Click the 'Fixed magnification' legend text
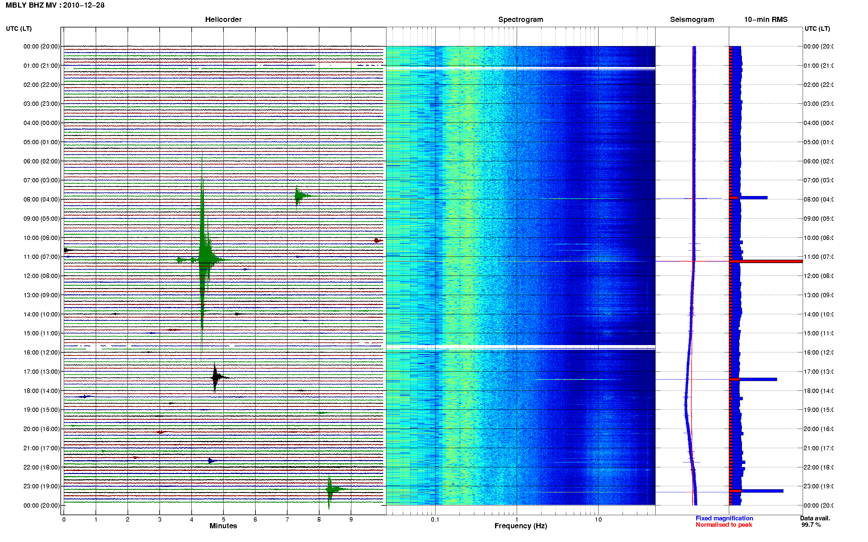The image size is (868, 542). pyautogui.click(x=724, y=518)
